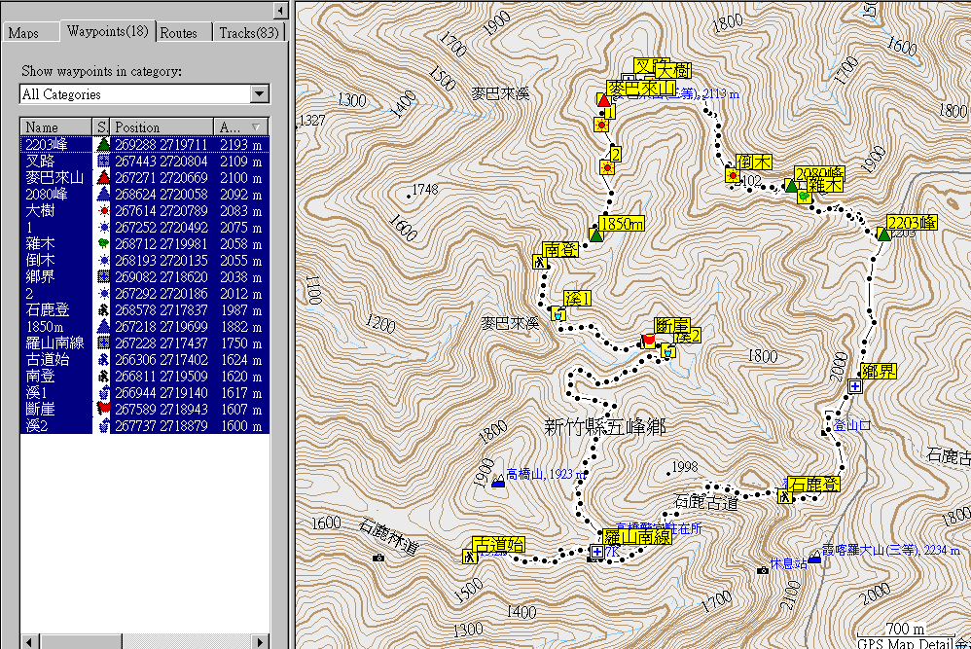Select waypoint row 斷崖 in list
971x649 pixels.
145,410
